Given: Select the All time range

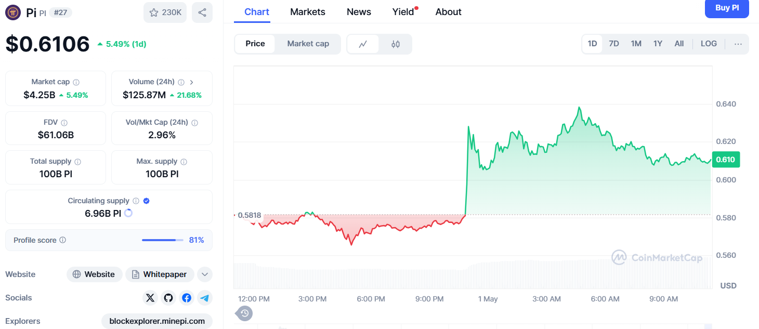Looking at the screenshot, I should coord(679,44).
